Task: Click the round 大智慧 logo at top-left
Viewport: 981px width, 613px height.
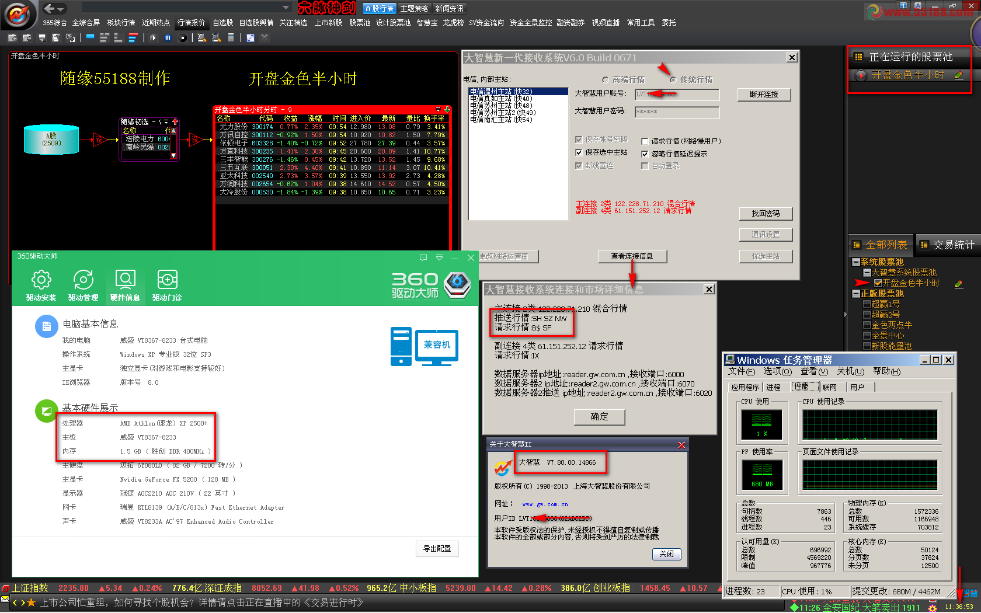Action: 18,14
